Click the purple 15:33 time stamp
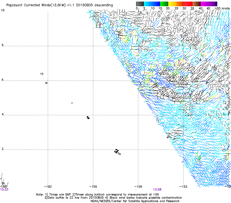The width and height of the screenshot is (231, 203). click(4, 190)
